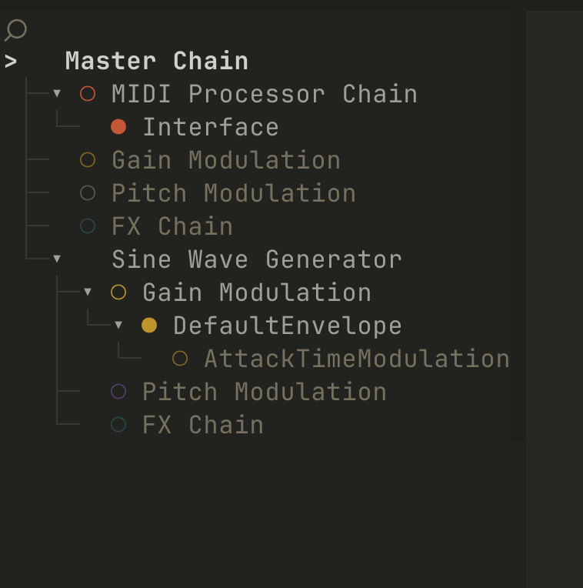Screen dimensions: 583x588
Task: Click the top-level Pitch Modulation circle icon
Action: pos(88,193)
